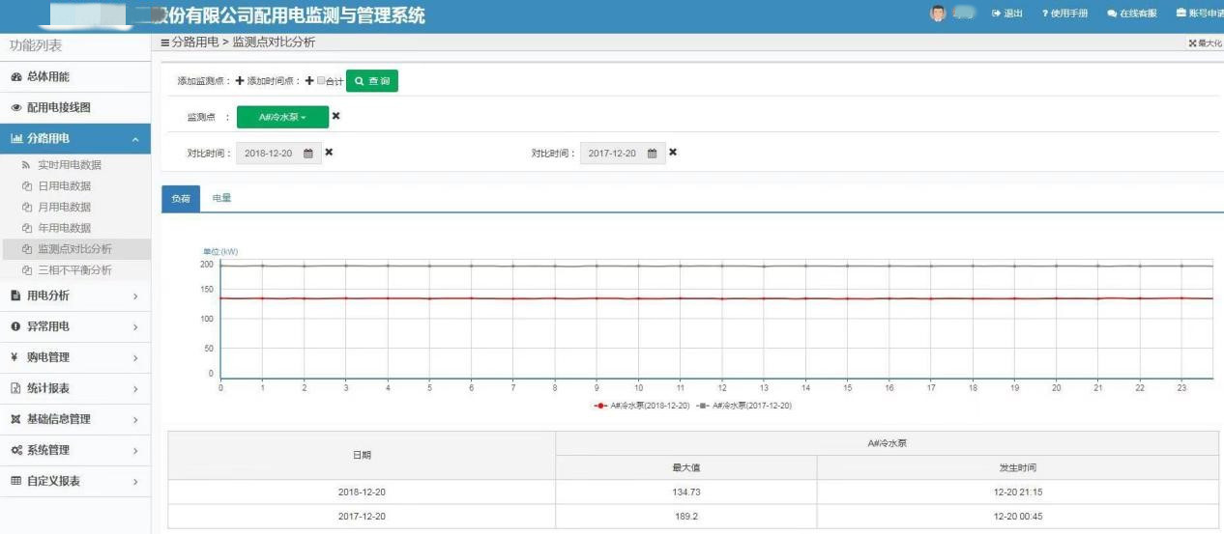
Task: Click the plus icon after 添加监测点
Action: coord(240,81)
